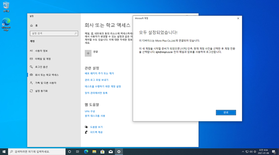Open Microsoft Store from the taskbar

tap(103, 152)
